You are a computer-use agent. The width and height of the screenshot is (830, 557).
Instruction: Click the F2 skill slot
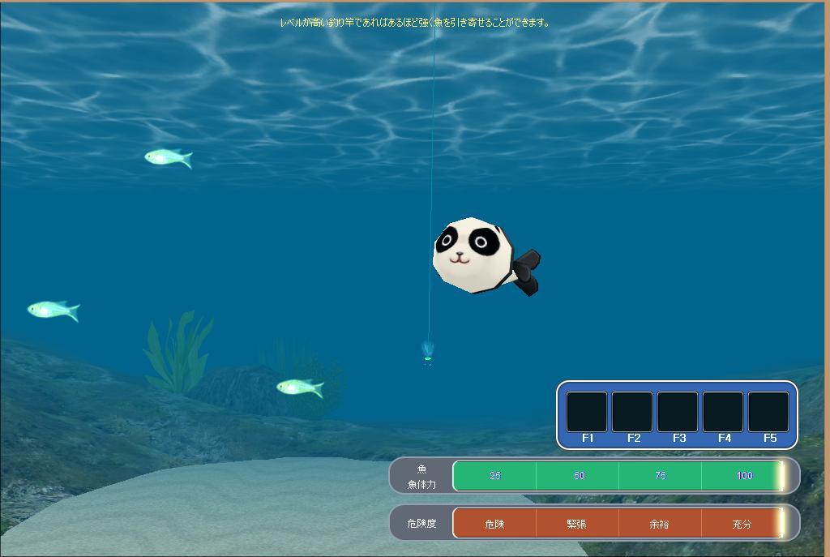point(632,412)
